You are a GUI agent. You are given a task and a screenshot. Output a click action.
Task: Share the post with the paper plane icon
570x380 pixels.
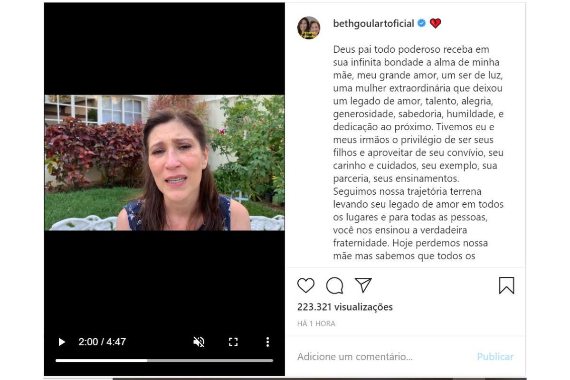[x=363, y=285]
